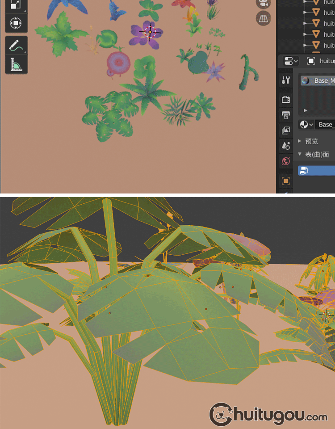The image size is (335, 429).
Task: Open the Object properties tab
Action: 286,181
